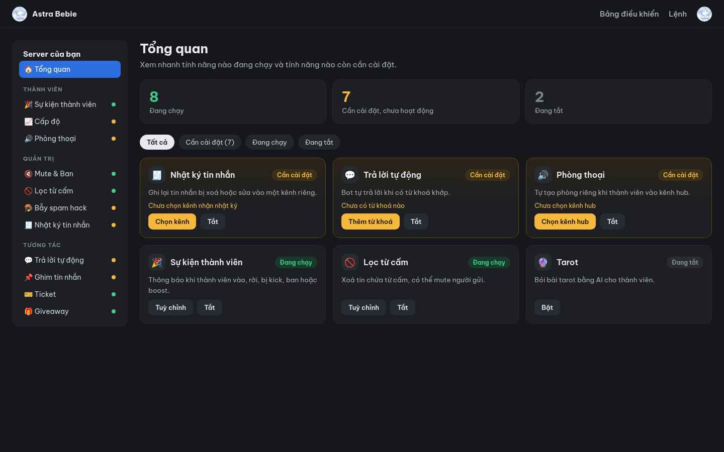Image resolution: width=724 pixels, height=452 pixels.
Task: Click the Astra Bebie logo avatar
Action: click(20, 14)
